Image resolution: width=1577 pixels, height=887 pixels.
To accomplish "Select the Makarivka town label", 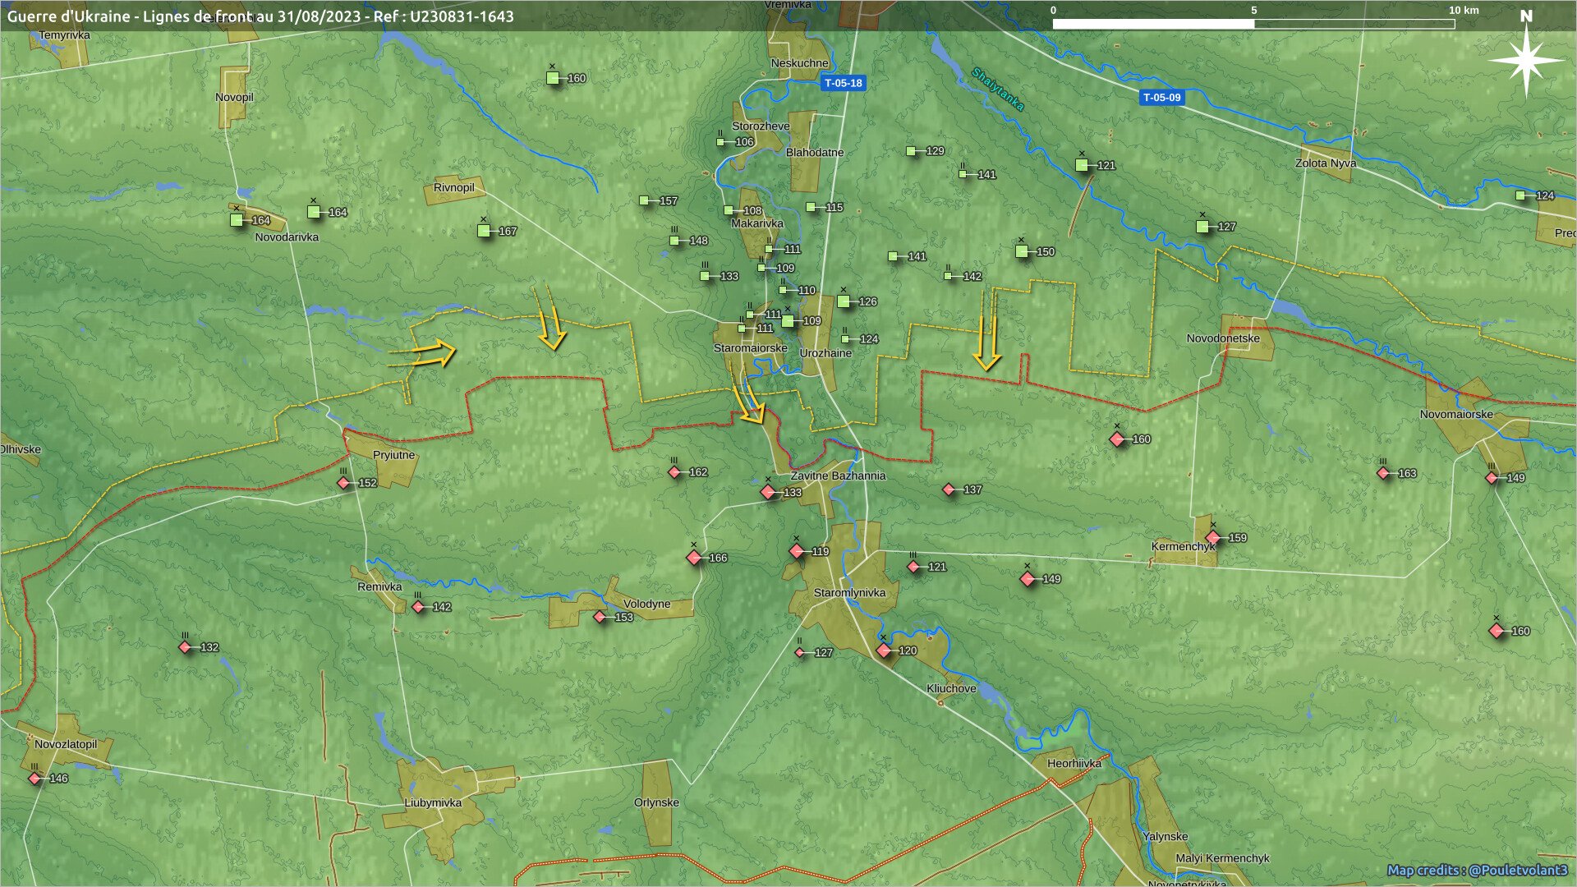I will click(757, 223).
